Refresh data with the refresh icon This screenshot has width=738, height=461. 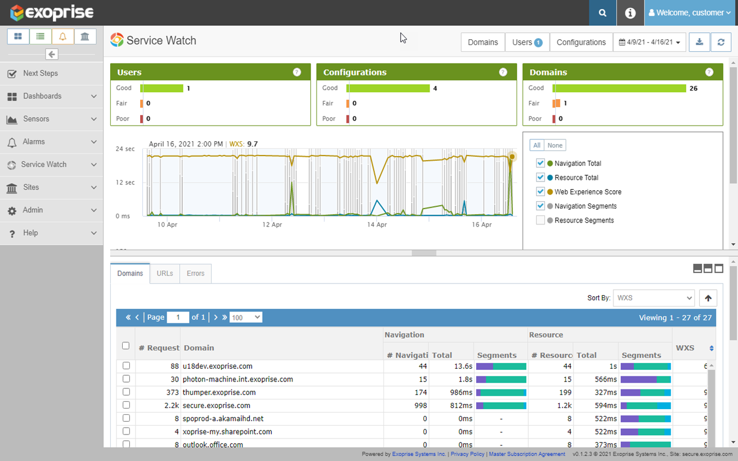[720, 42]
